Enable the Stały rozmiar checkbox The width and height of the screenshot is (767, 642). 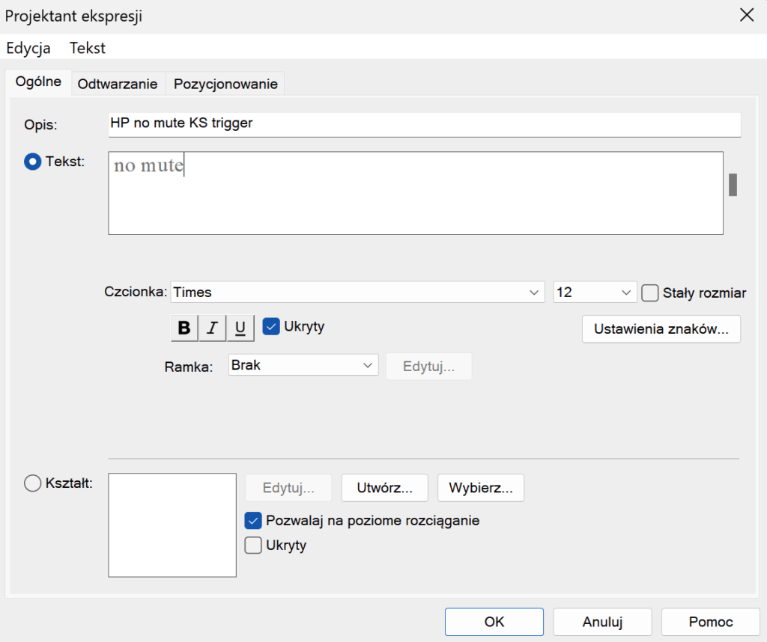tap(649, 293)
